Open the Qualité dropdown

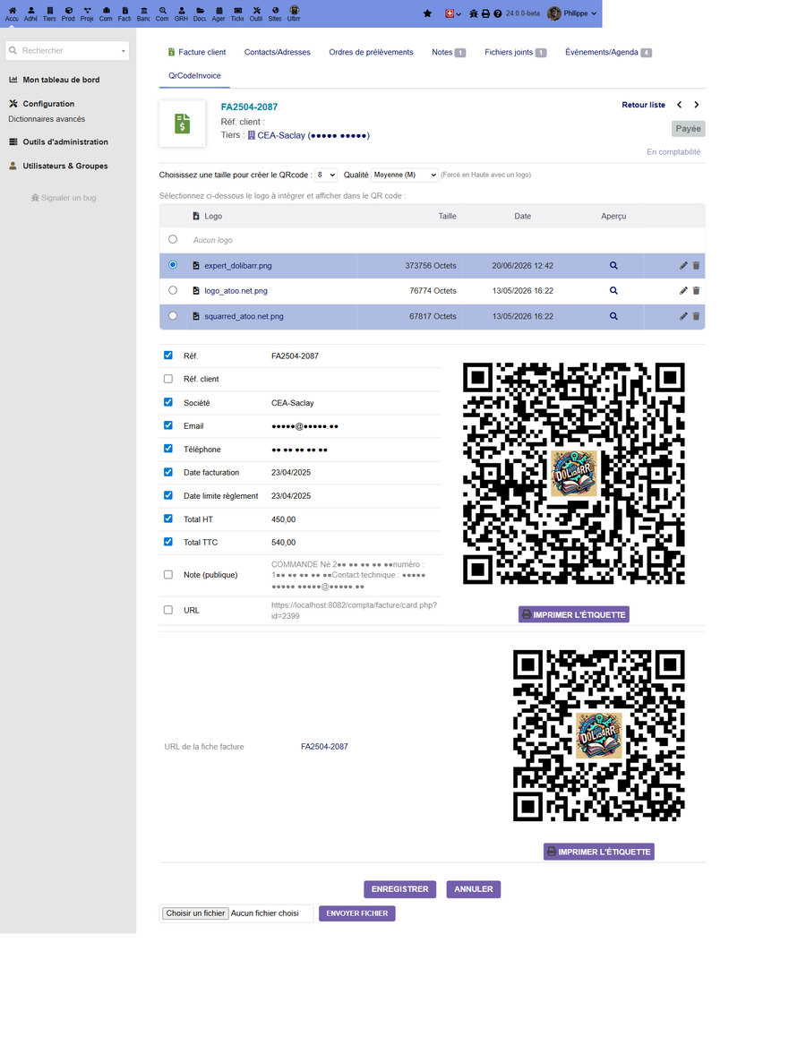405,175
